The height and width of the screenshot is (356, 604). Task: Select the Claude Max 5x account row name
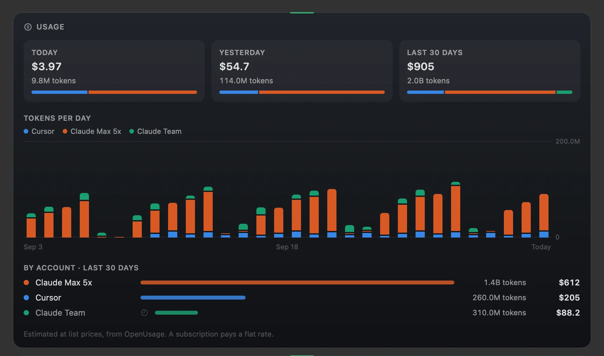tap(64, 283)
